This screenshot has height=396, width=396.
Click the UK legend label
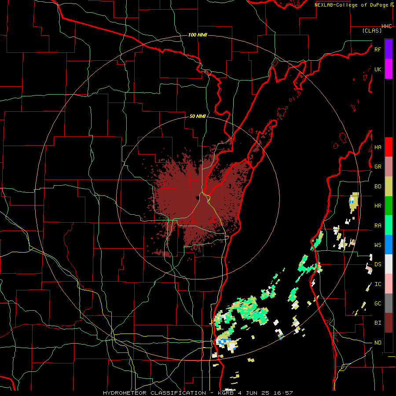(378, 69)
